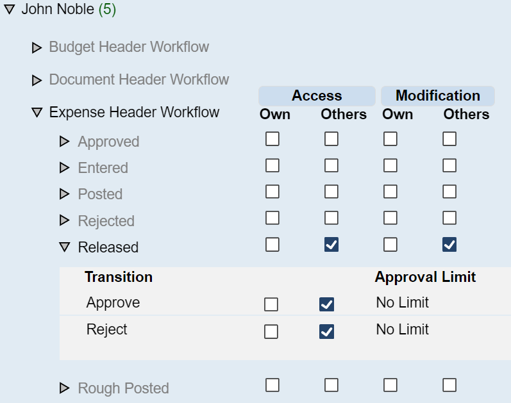Collapse Expense Header Workflow section
The height and width of the screenshot is (403, 511).
point(37,113)
